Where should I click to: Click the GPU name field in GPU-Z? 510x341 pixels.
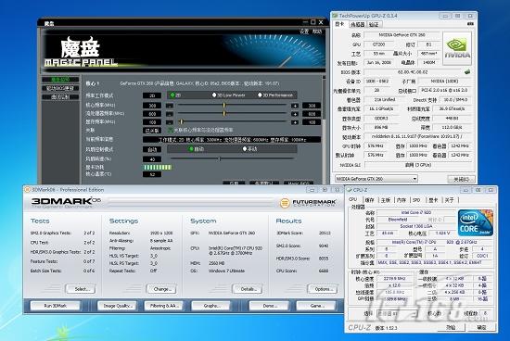(x=402, y=35)
